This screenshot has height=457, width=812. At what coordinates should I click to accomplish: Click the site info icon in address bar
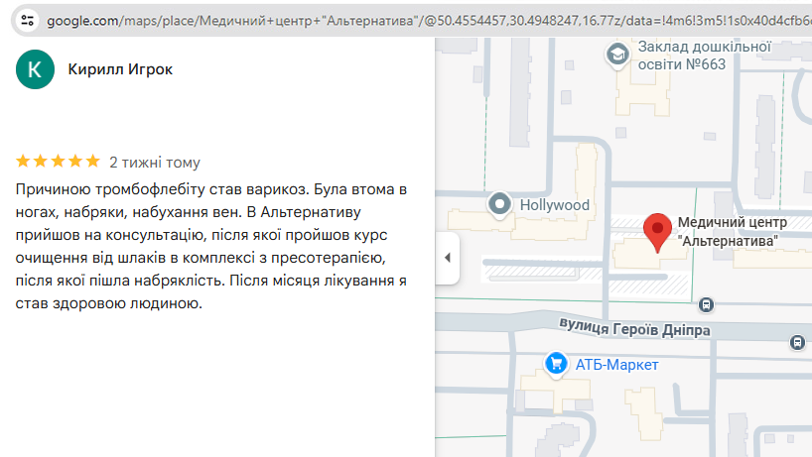[x=27, y=20]
